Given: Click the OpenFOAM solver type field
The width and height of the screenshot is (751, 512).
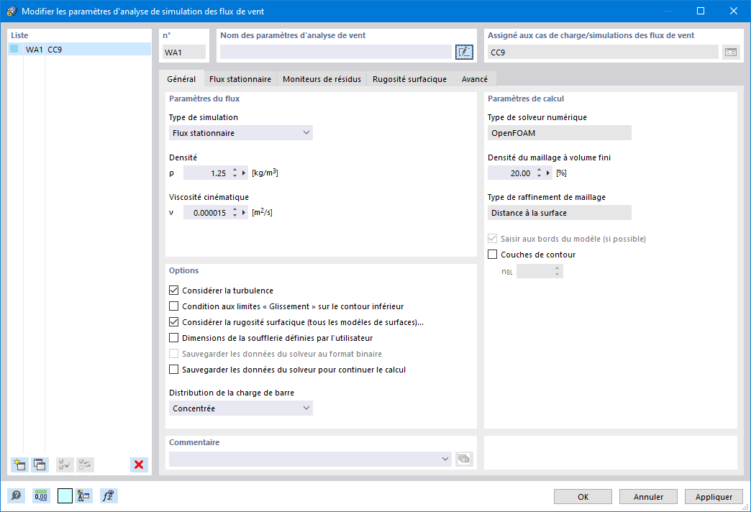Looking at the screenshot, I should pyautogui.click(x=560, y=132).
